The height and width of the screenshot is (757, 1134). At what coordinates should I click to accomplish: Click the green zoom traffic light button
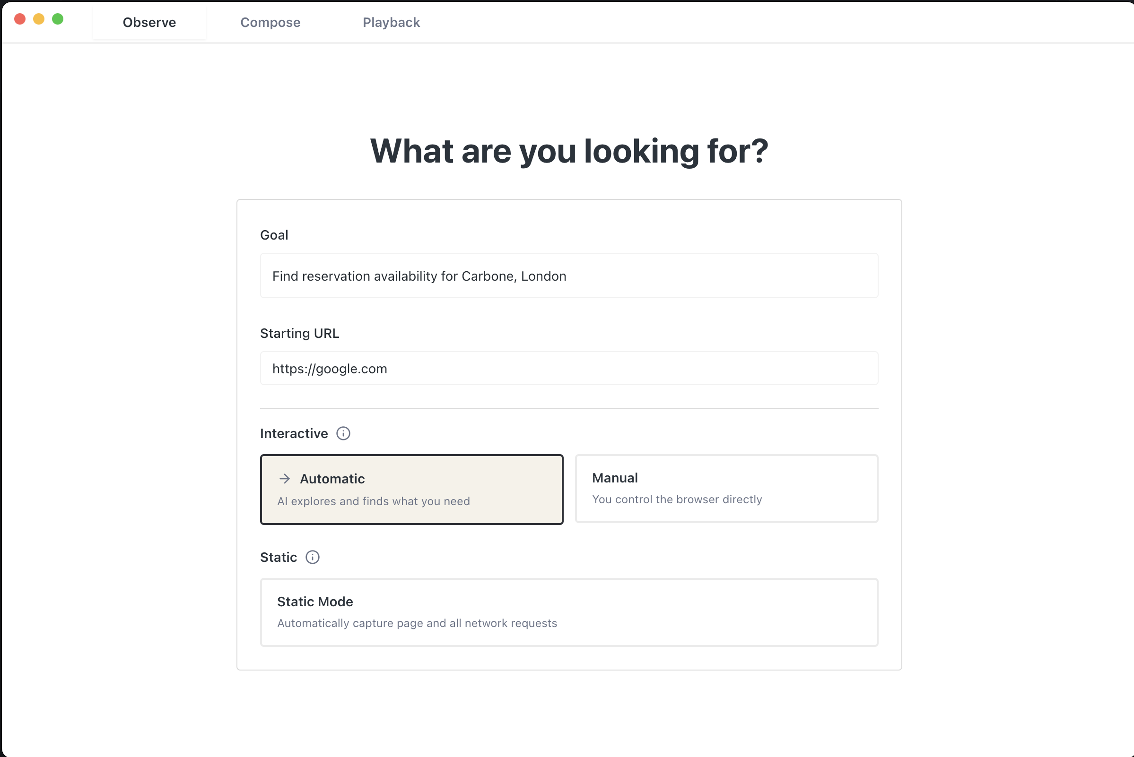click(x=58, y=19)
